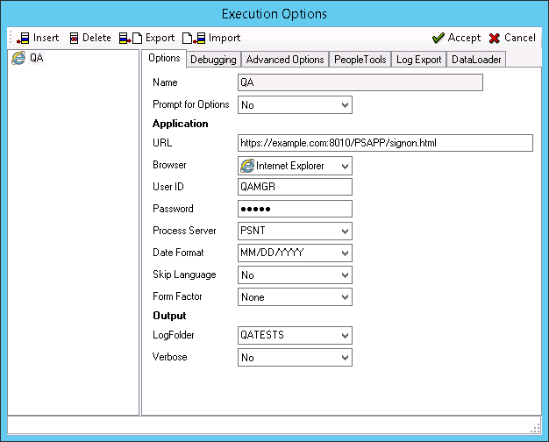The height and width of the screenshot is (442, 549).
Task: Click the window resize grip in the status bar
Action: pyautogui.click(x=535, y=428)
